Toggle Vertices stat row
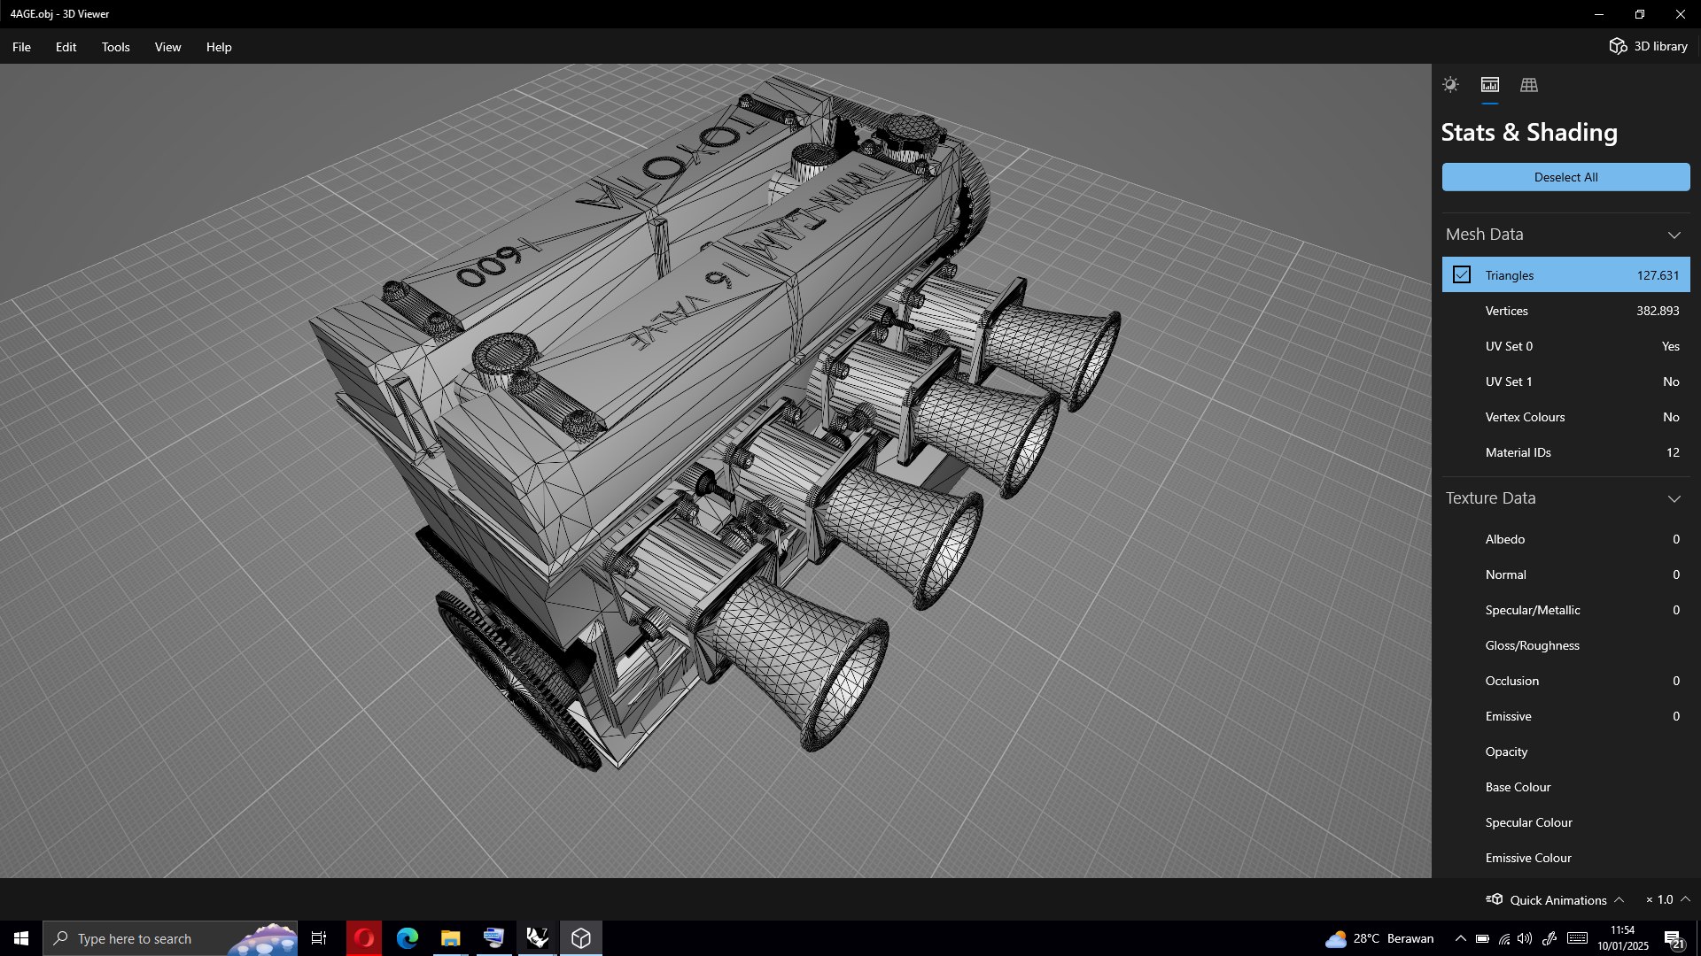 tap(1565, 311)
